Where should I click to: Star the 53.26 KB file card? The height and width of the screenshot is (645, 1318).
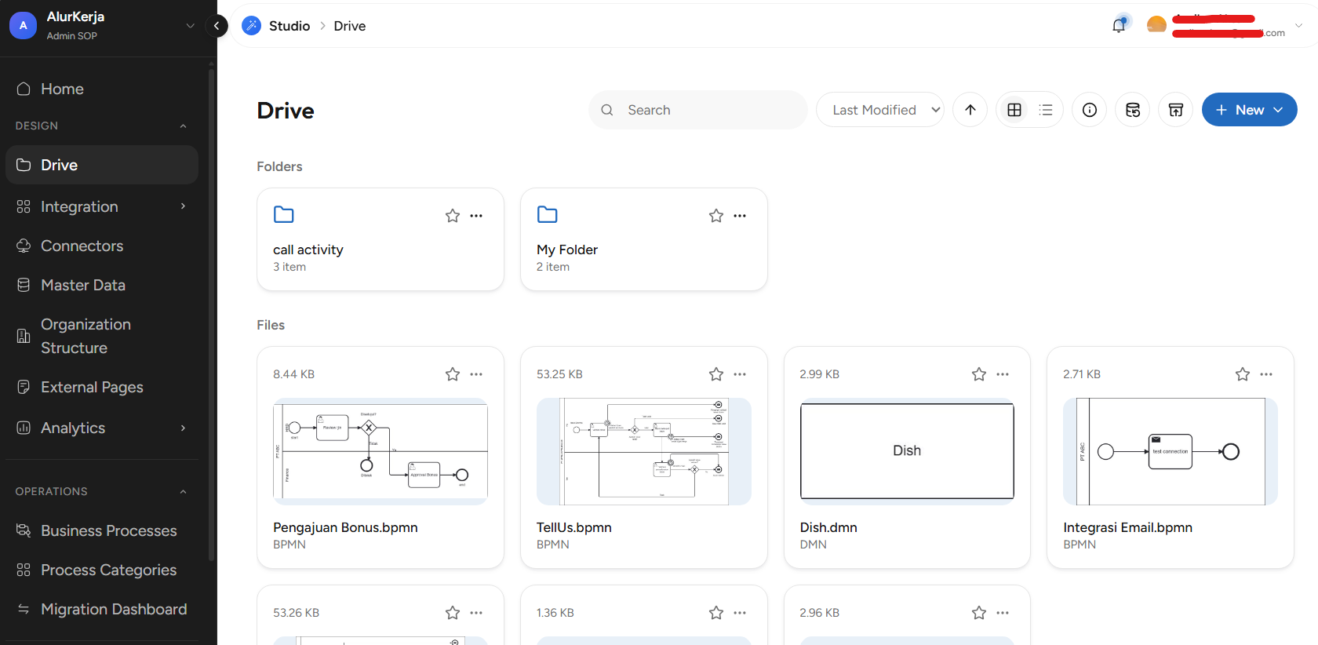pos(453,613)
